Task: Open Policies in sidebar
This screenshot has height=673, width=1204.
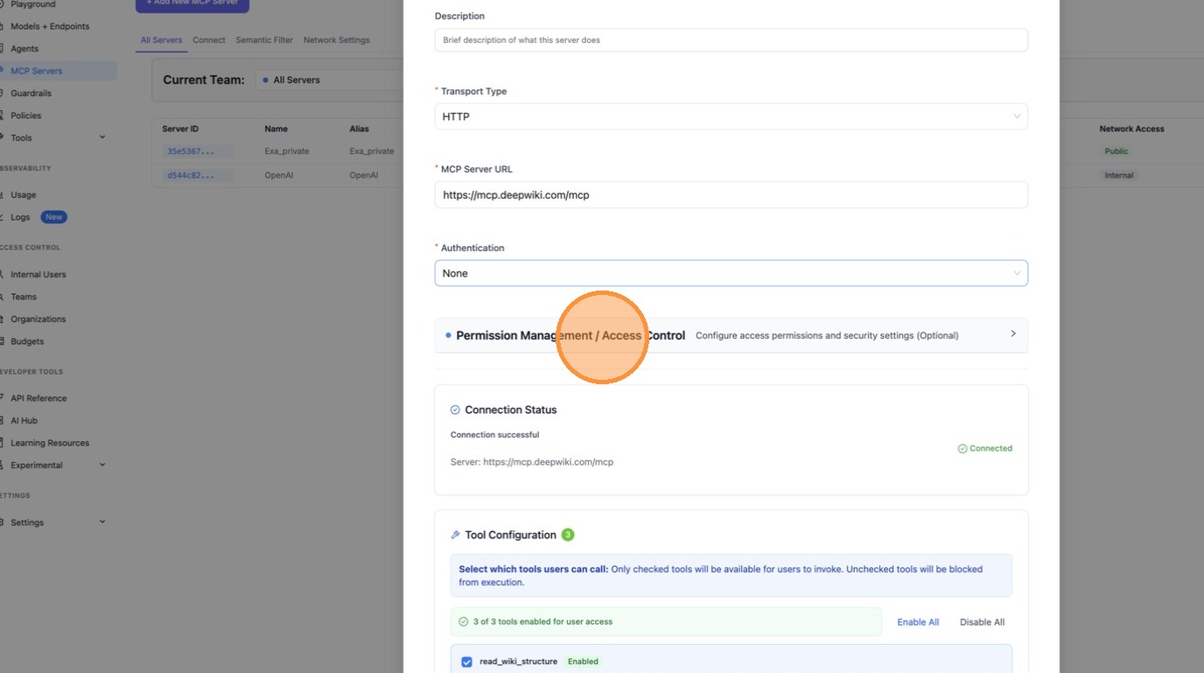Action: 26,116
